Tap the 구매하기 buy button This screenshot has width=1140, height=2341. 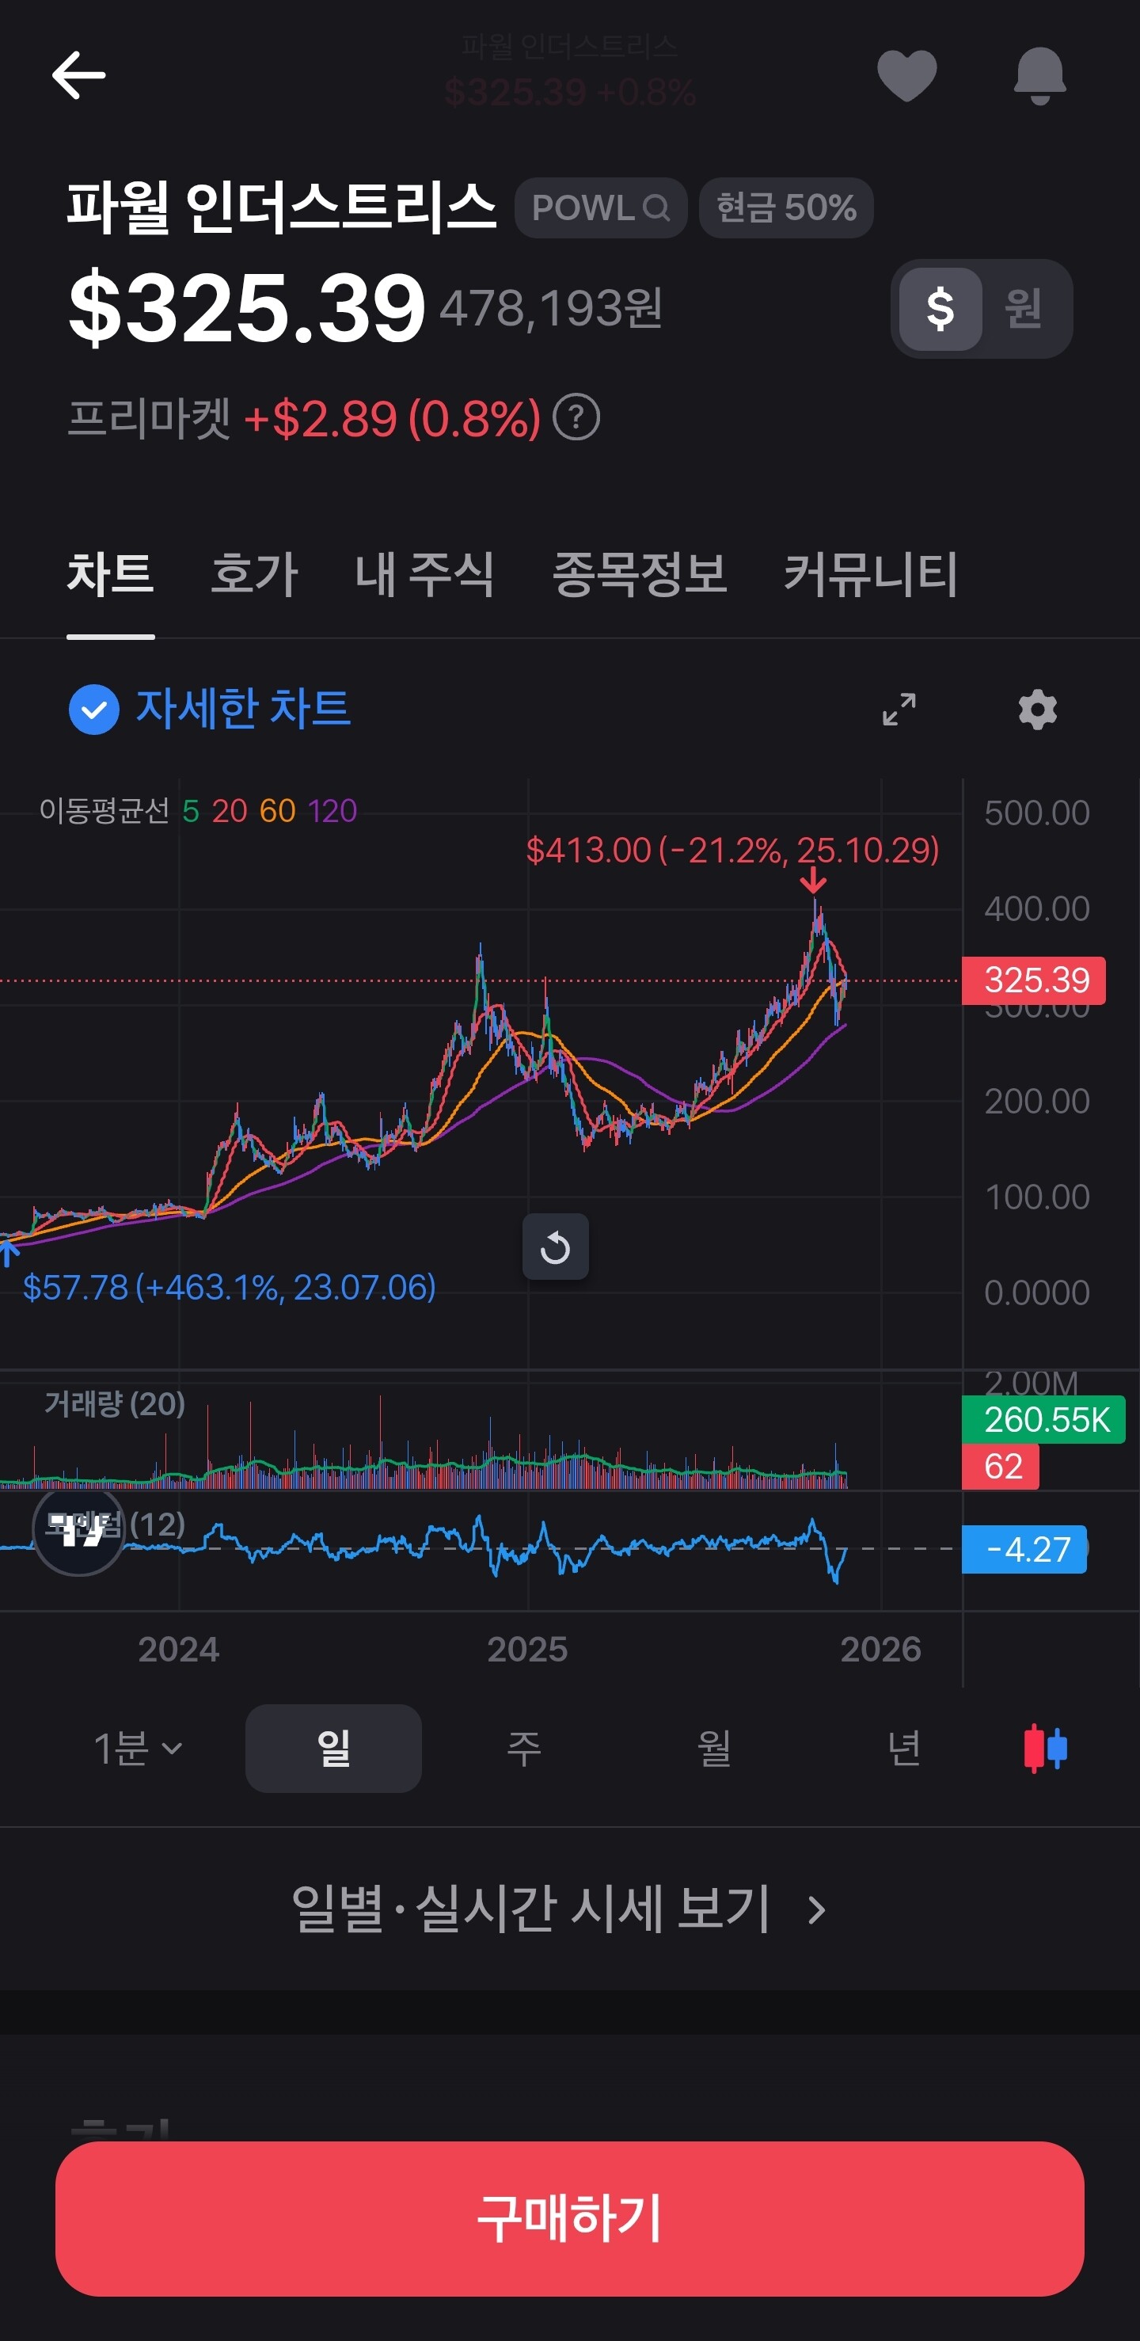[569, 2219]
